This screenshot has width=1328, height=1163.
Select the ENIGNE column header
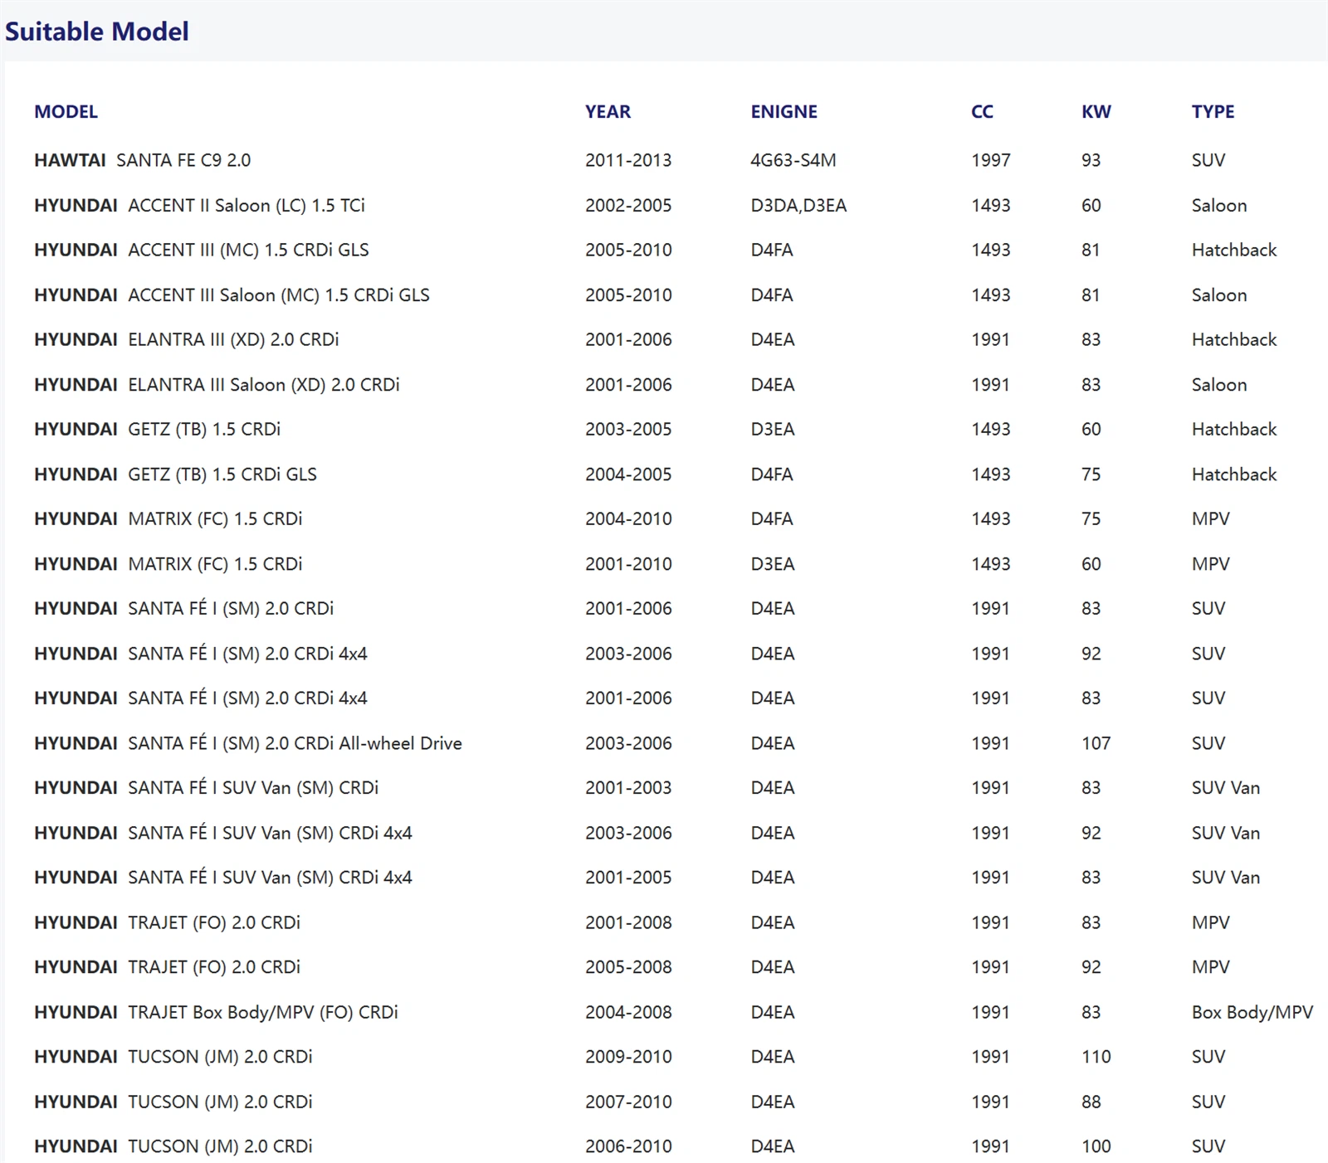(x=784, y=112)
